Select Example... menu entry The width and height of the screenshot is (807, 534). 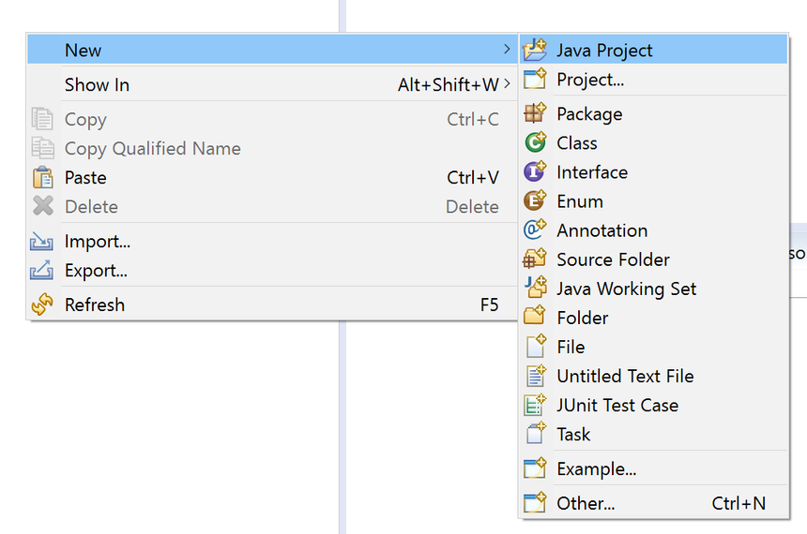pyautogui.click(x=596, y=468)
